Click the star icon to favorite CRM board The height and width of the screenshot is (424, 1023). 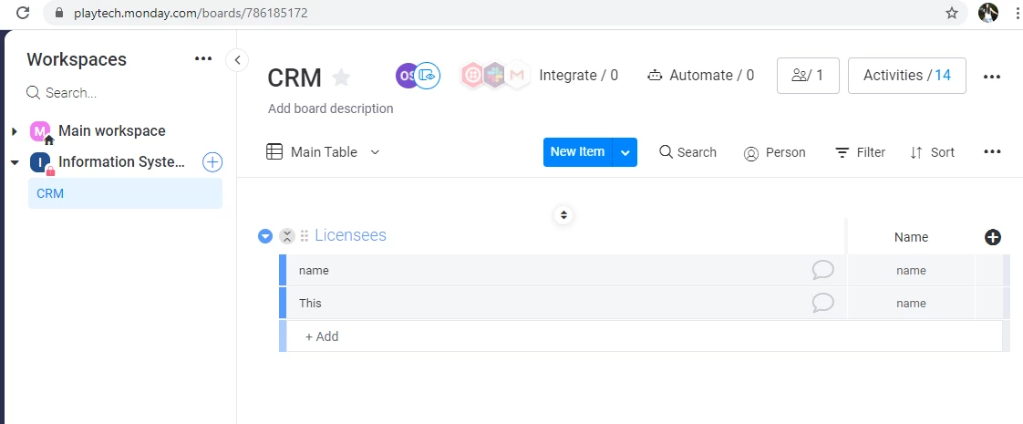(341, 78)
